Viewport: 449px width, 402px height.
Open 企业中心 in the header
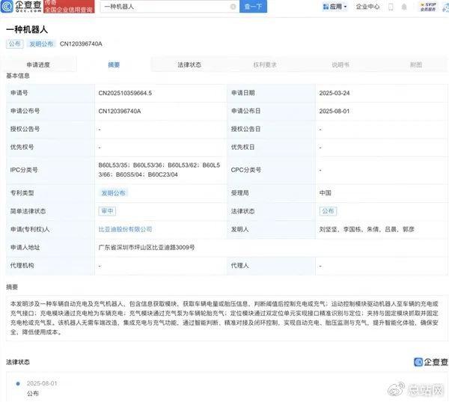pos(367,7)
